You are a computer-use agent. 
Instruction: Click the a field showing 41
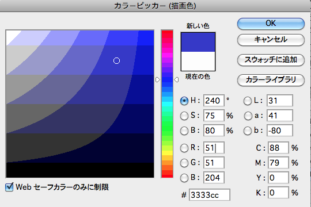click(x=280, y=116)
